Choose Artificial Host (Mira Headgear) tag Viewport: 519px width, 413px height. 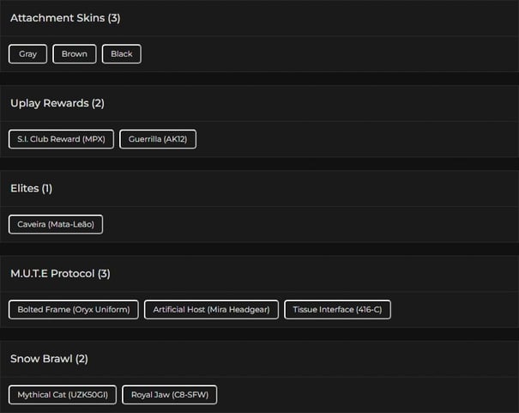(x=211, y=309)
